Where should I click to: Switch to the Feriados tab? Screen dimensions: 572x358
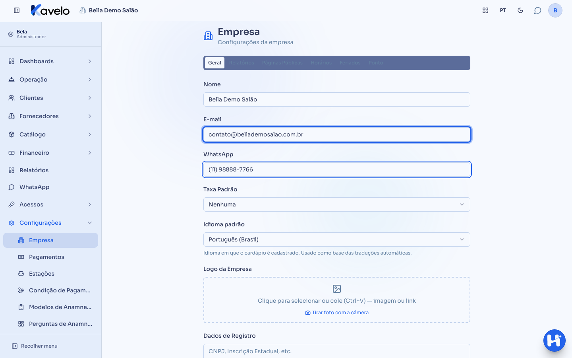350,63
